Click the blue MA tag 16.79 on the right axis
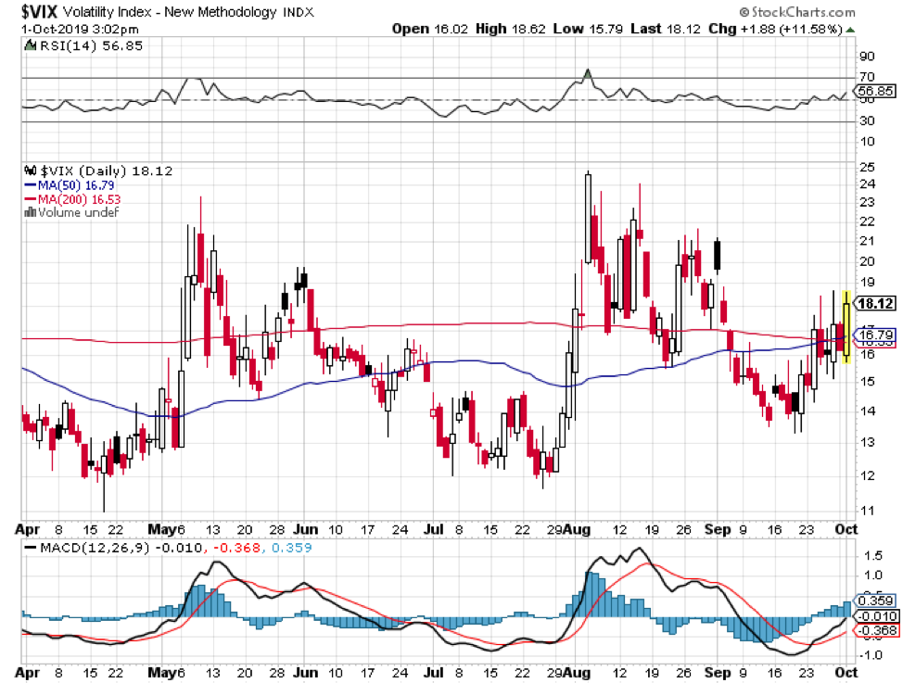The width and height of the screenshot is (903, 683). [875, 335]
